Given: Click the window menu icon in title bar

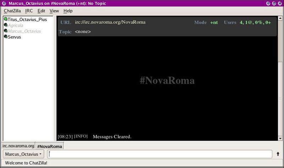Looking at the screenshot, I should [x=4, y=3].
